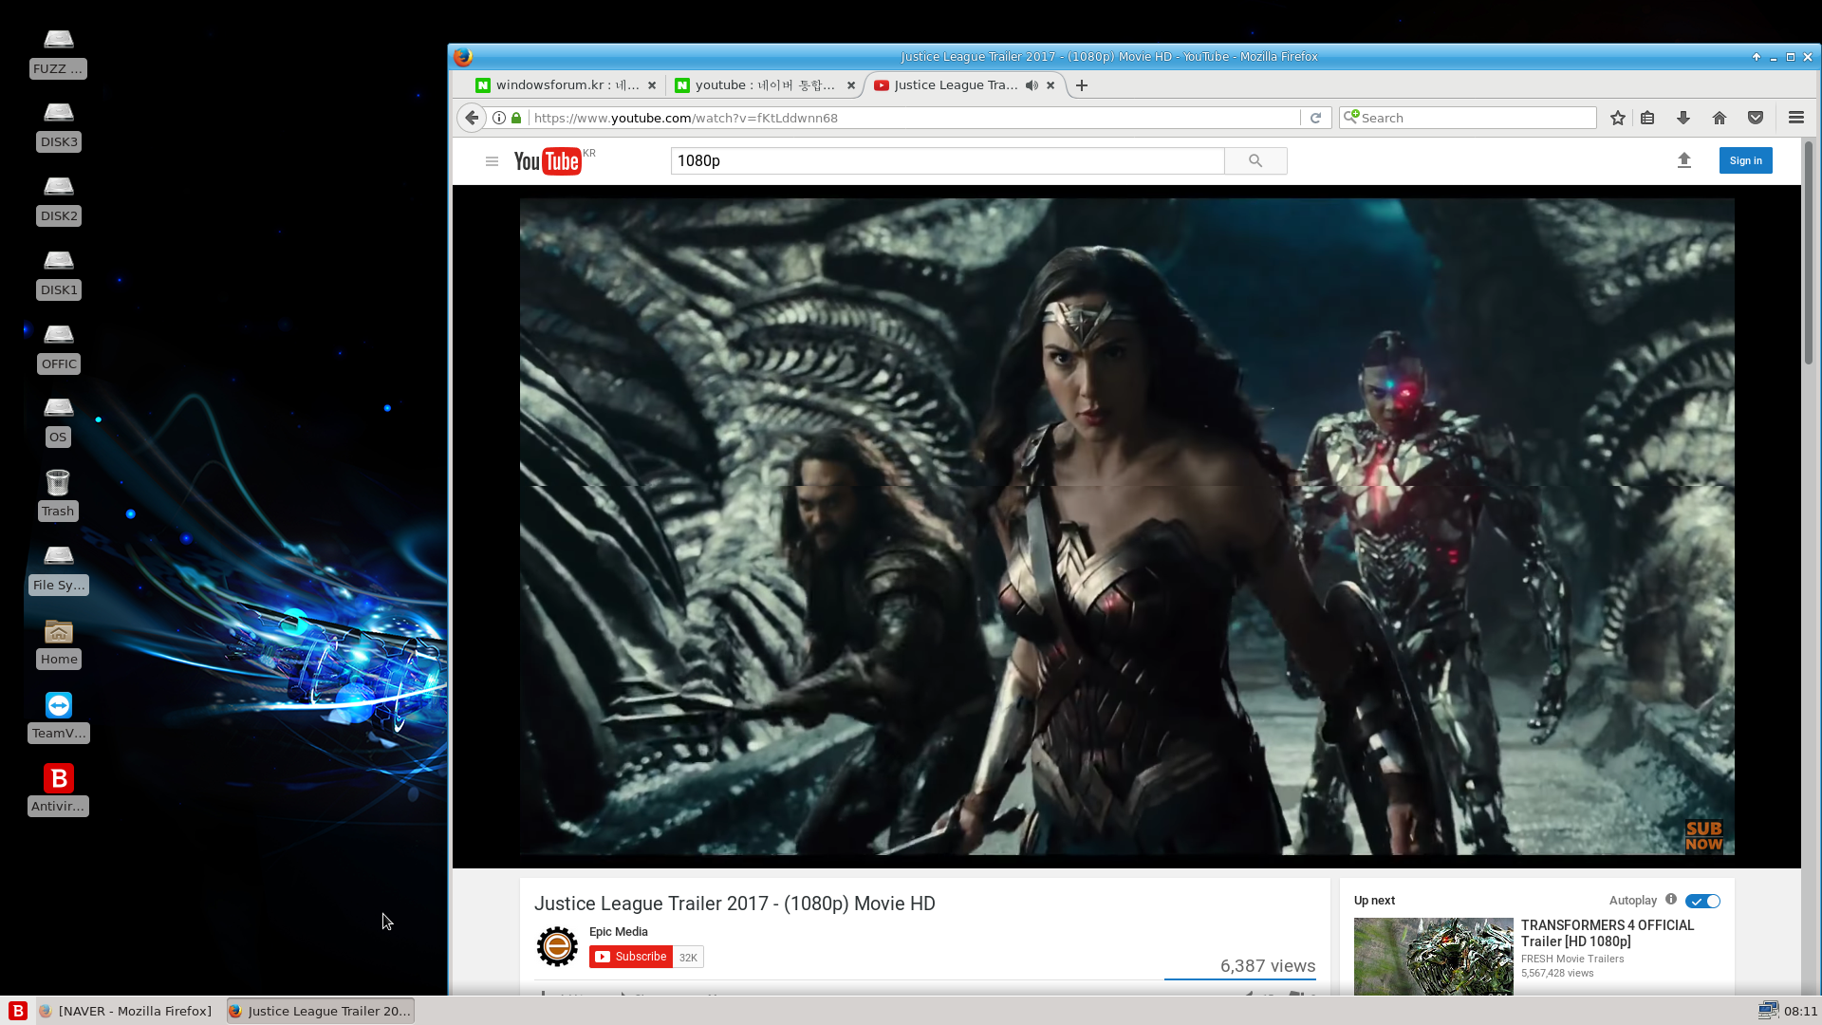Reload the page with the refresh icon
The image size is (1822, 1025).
click(1315, 118)
